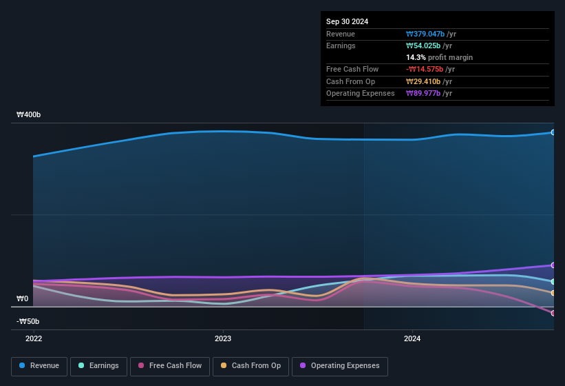This screenshot has width=565, height=386.
Task: Click the 14.3% profit margin text
Action: [439, 57]
